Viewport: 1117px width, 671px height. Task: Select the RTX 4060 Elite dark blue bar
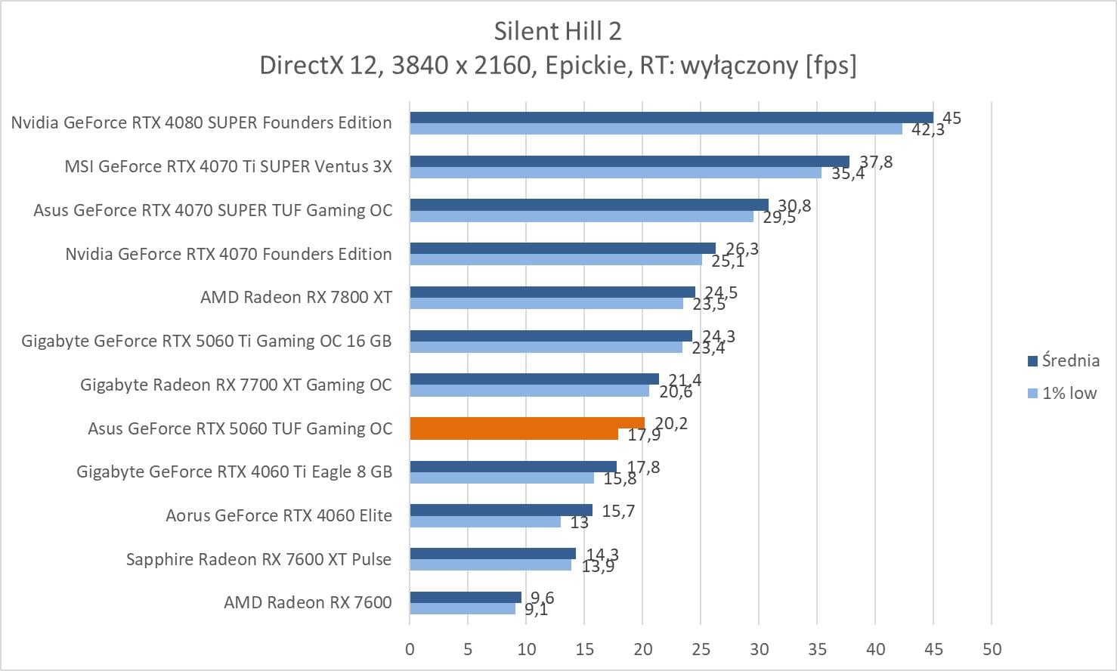[501, 510]
